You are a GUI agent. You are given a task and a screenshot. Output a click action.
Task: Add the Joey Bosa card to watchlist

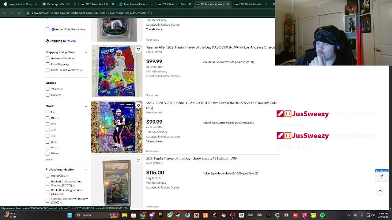click(138, 161)
